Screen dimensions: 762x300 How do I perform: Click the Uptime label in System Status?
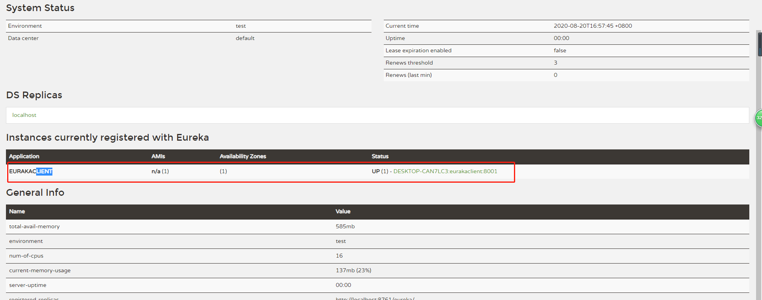pos(395,38)
